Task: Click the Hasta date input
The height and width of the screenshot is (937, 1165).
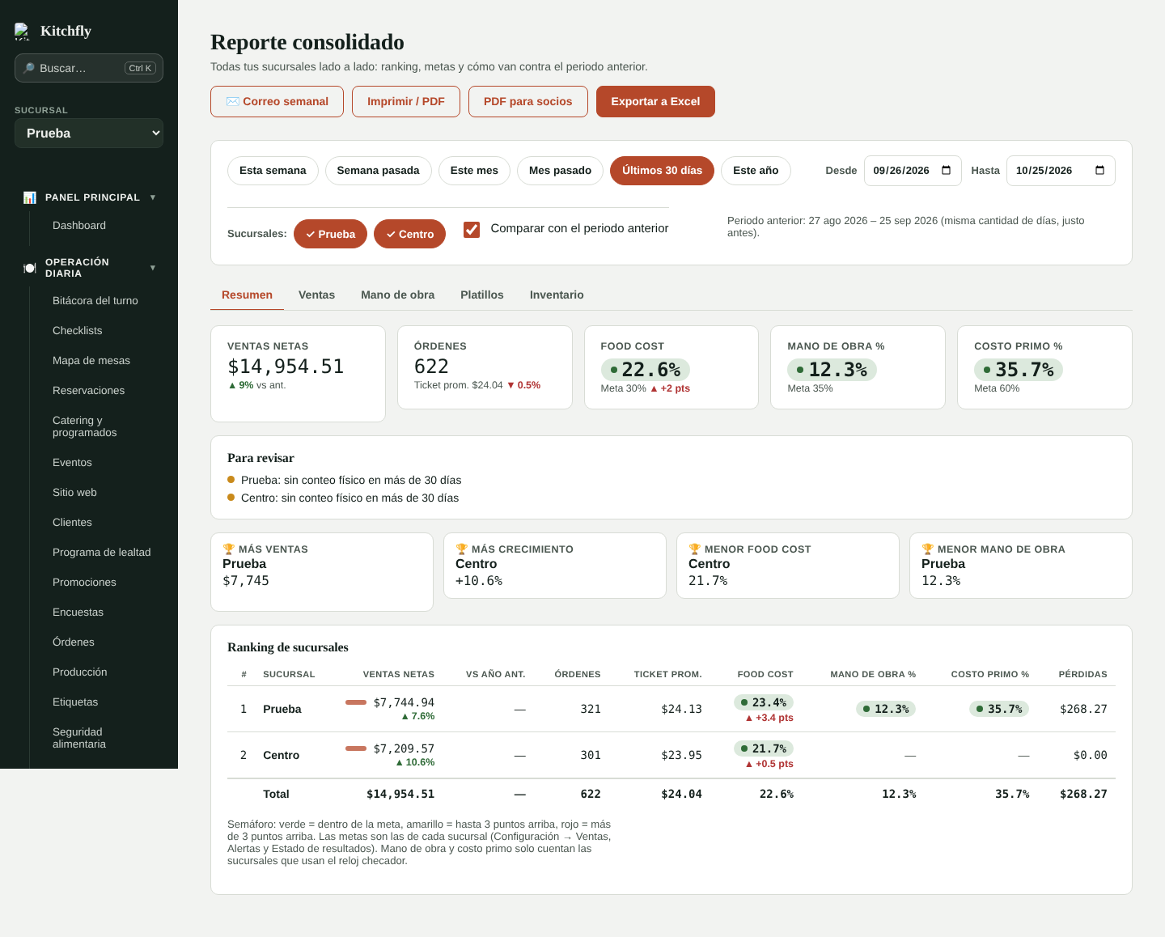Action: (1061, 171)
